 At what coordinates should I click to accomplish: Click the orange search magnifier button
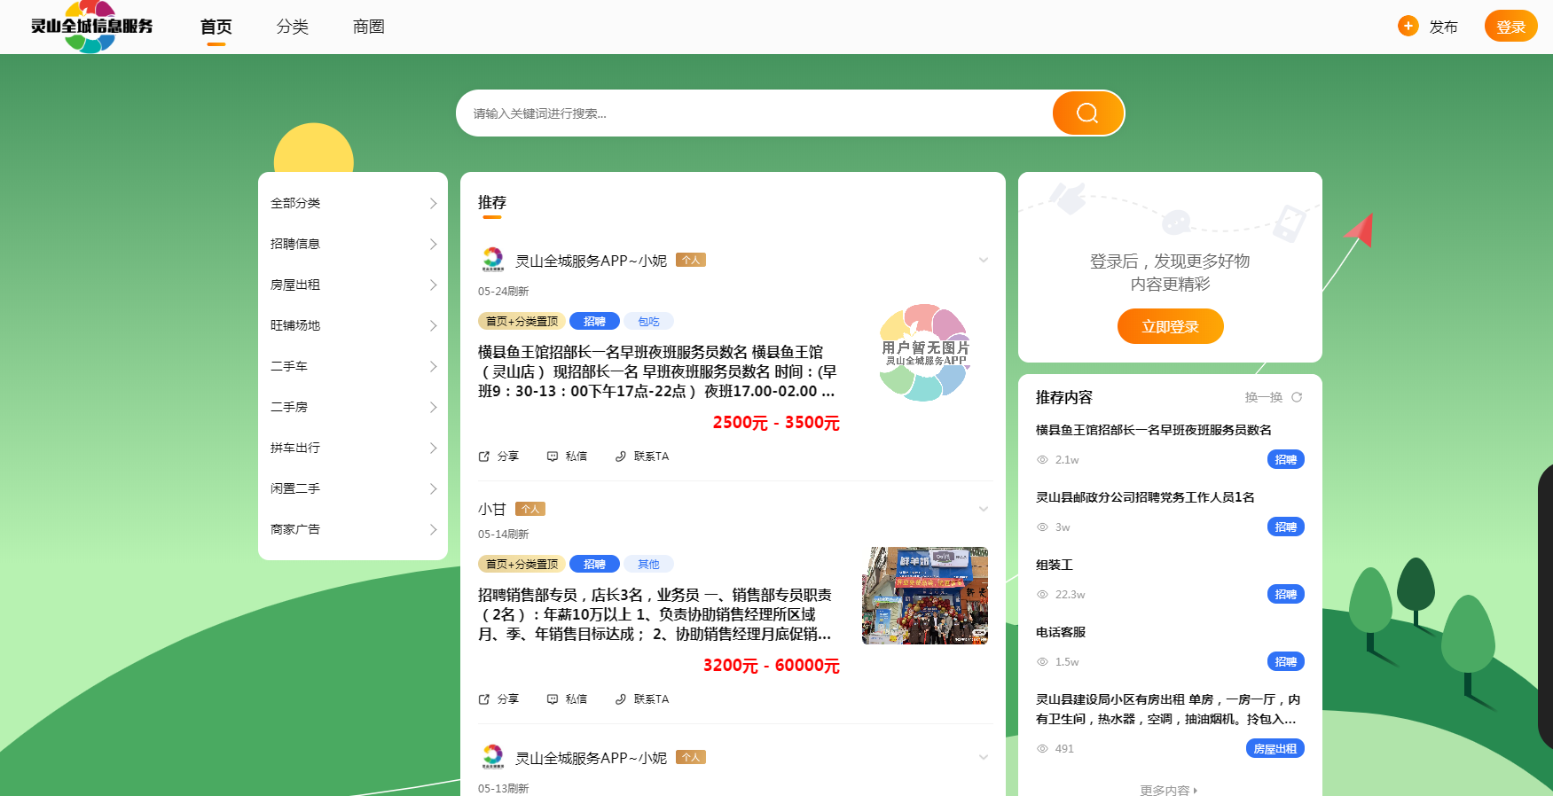[x=1087, y=113]
